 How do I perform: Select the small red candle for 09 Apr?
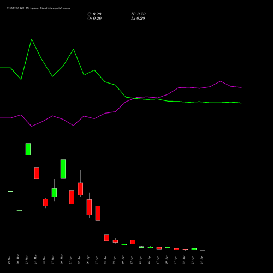[115, 241]
